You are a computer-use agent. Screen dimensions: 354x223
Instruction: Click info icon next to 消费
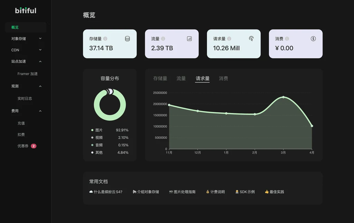pos(287,39)
